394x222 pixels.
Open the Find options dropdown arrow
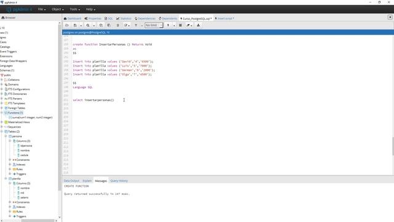pos(94,25)
